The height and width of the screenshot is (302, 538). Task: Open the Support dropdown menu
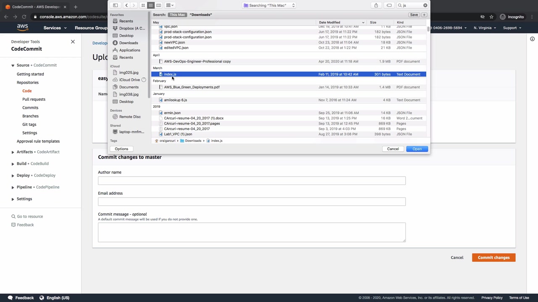(512, 28)
